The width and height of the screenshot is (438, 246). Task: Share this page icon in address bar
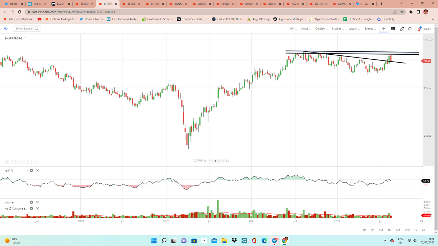coord(394,12)
